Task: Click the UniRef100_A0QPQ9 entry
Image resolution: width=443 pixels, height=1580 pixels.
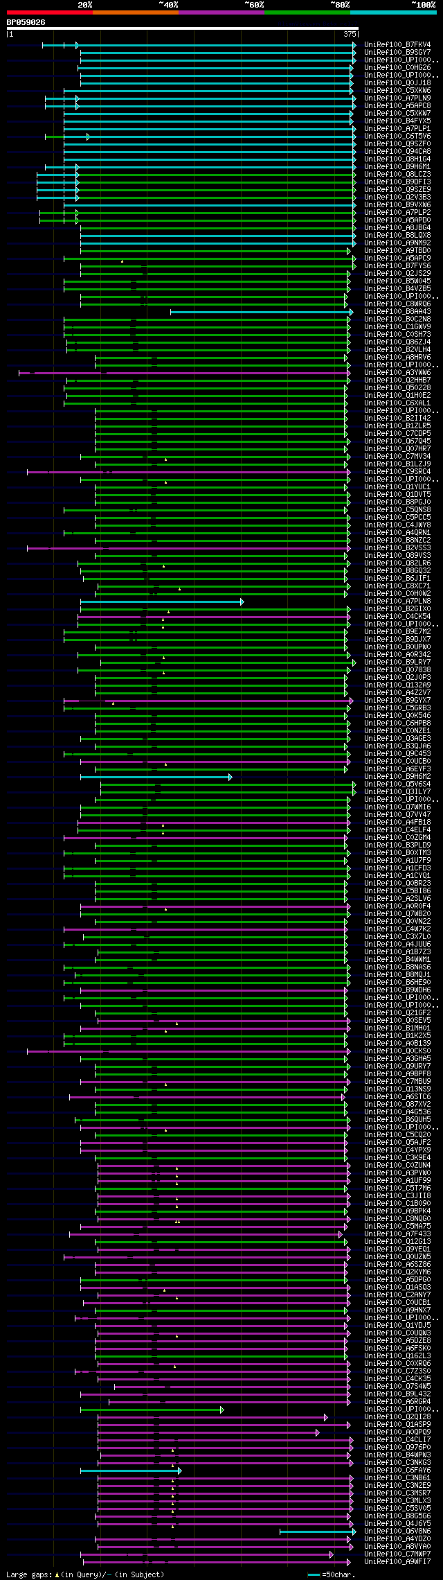Action: (397, 1432)
